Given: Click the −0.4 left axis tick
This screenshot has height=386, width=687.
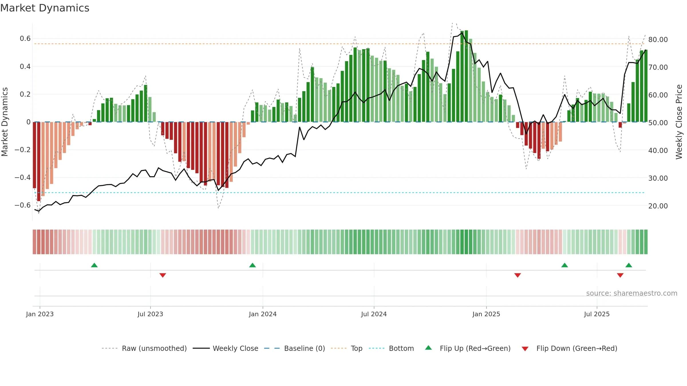Looking at the screenshot, I should (23, 177).
